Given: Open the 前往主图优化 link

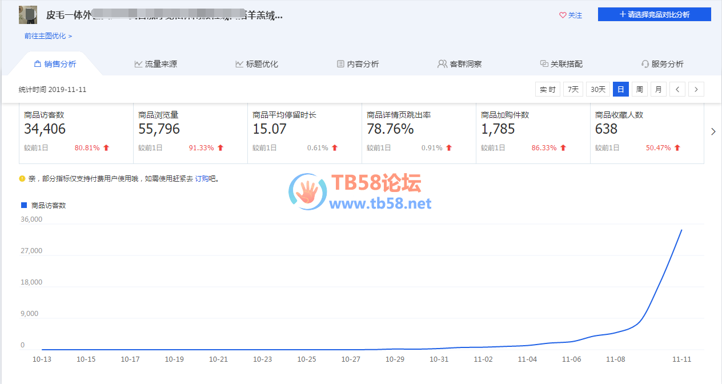Looking at the screenshot, I should pos(48,36).
